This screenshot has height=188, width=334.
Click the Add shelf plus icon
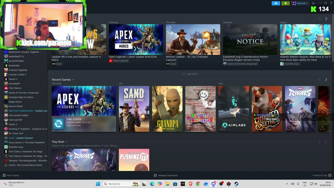click(184, 74)
